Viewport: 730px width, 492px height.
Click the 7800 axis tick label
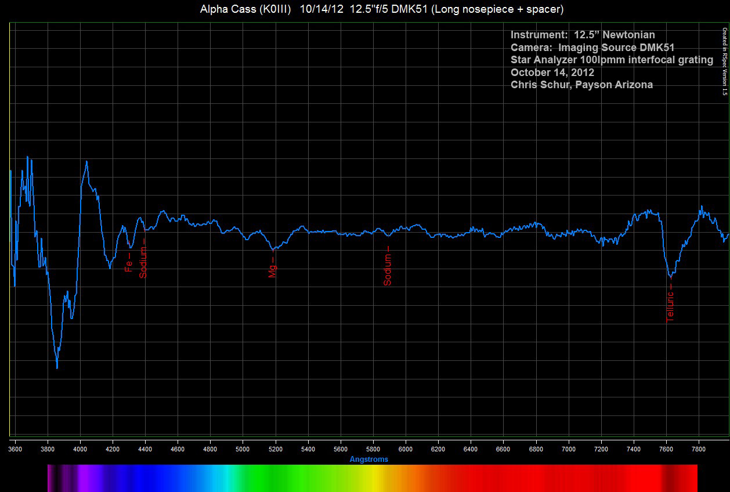pos(699,448)
